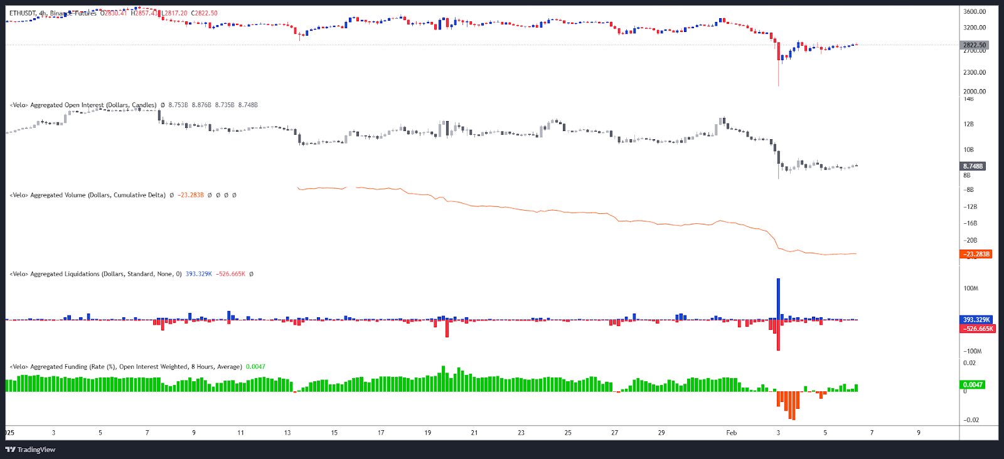Click the orange -23.283B value in volume legend

[x=191, y=195]
